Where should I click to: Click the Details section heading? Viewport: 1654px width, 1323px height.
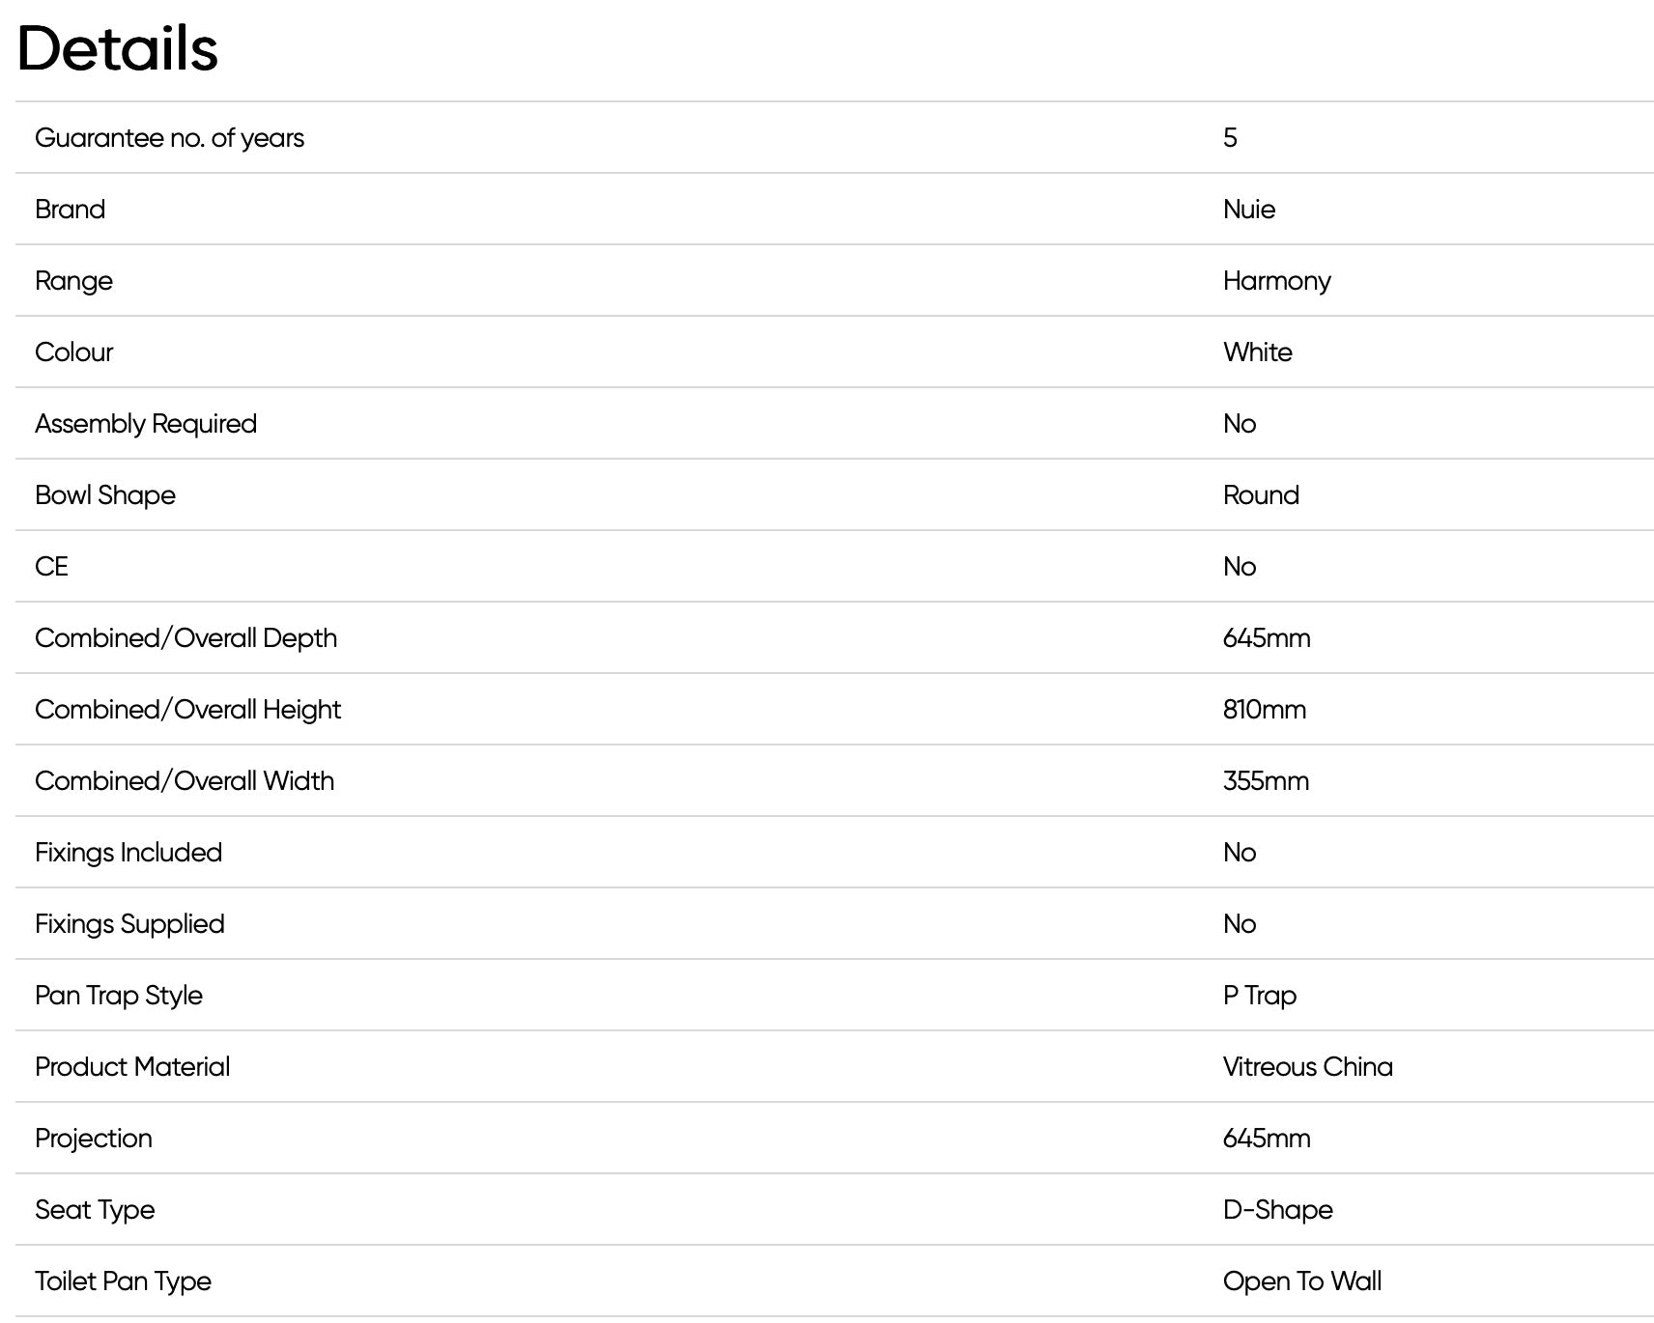point(118,48)
